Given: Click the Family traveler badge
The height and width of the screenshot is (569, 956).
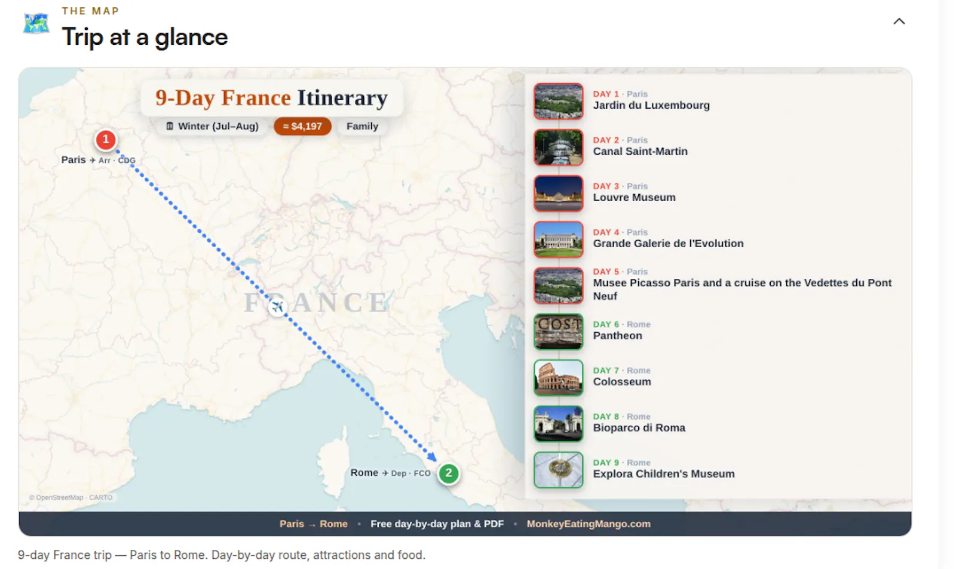Looking at the screenshot, I should coord(362,126).
